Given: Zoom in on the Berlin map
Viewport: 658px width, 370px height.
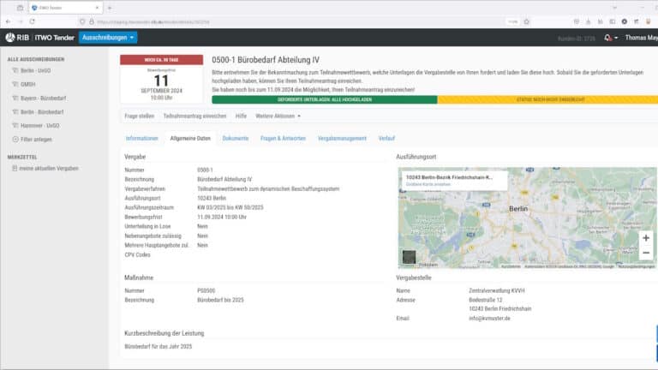Looking at the screenshot, I should (645, 237).
